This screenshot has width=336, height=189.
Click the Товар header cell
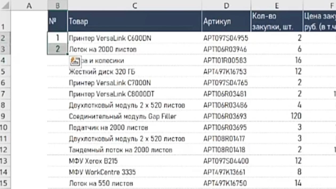[x=135, y=21]
